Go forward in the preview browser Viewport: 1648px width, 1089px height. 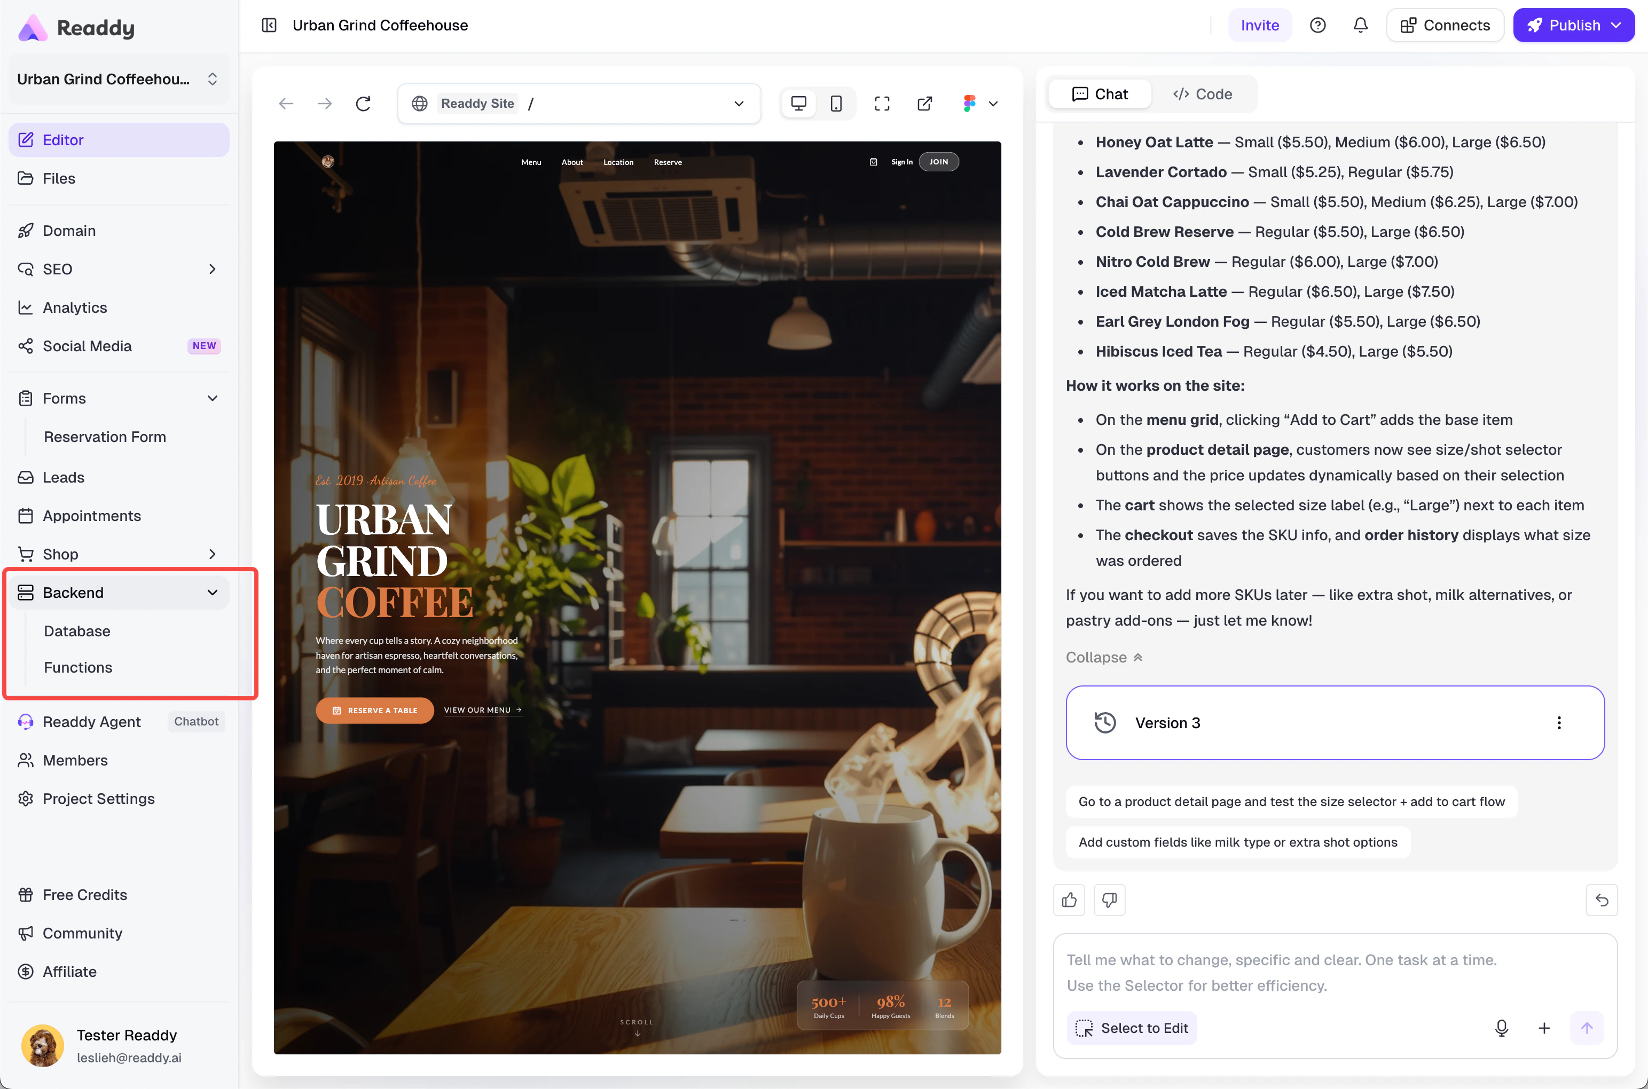click(x=325, y=104)
